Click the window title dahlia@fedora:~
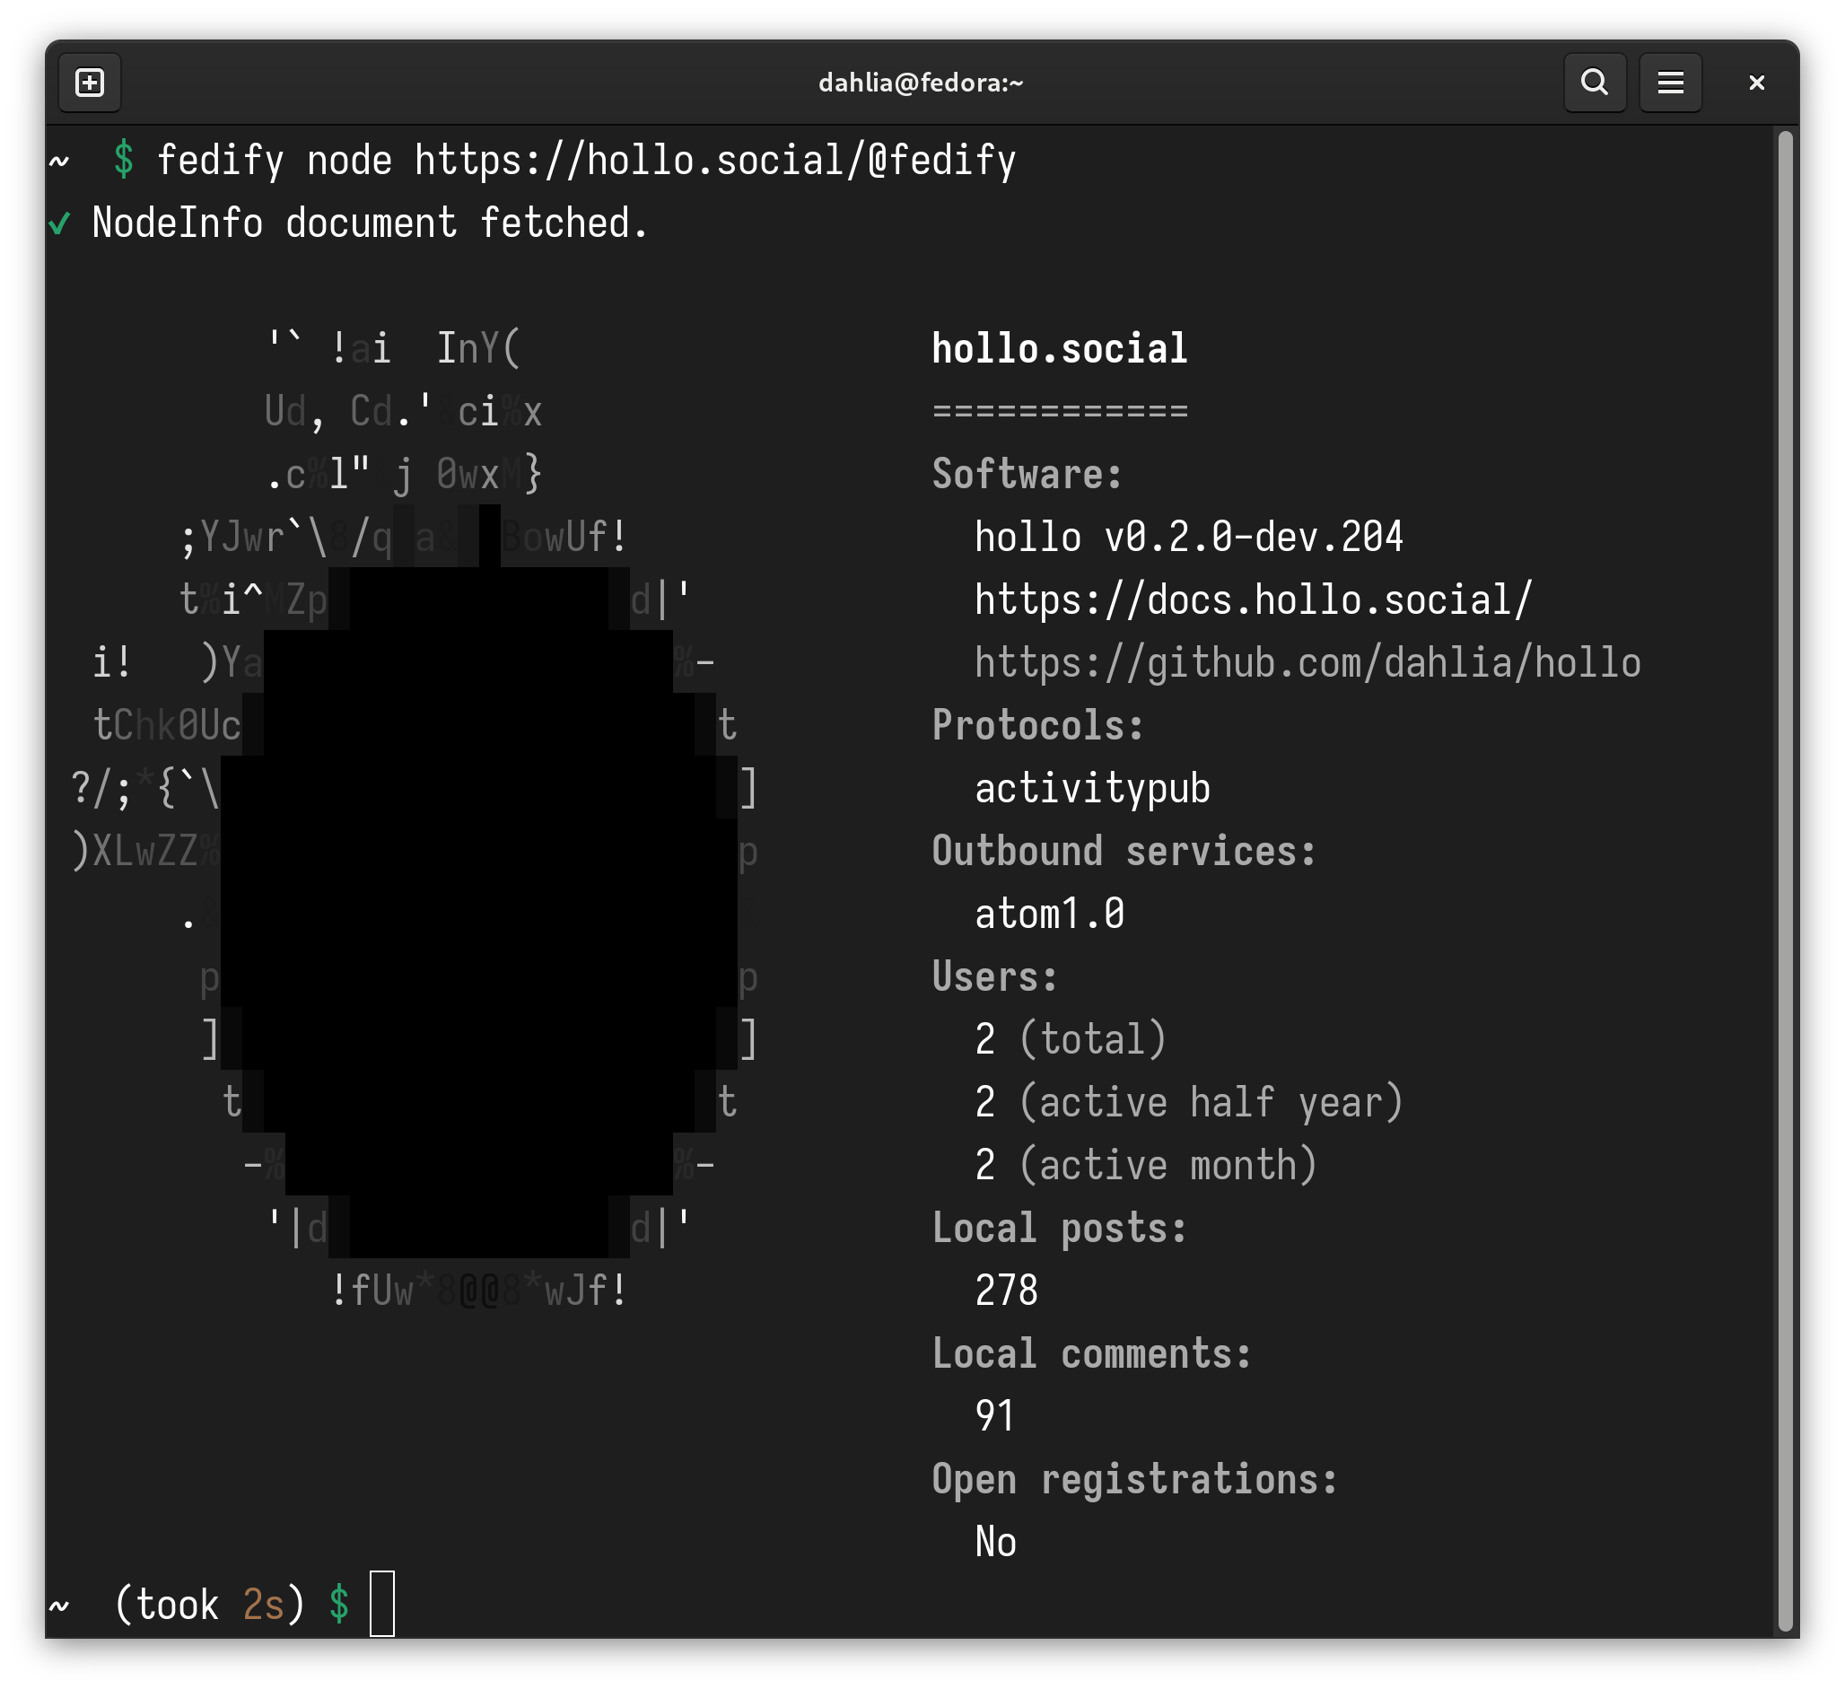 tap(921, 83)
